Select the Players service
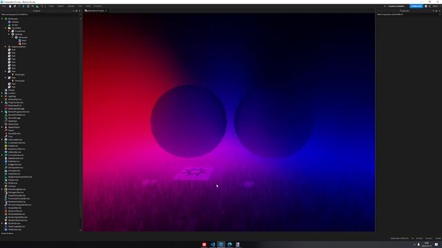Image resolution: width=442 pixels, height=248 pixels. [11, 90]
